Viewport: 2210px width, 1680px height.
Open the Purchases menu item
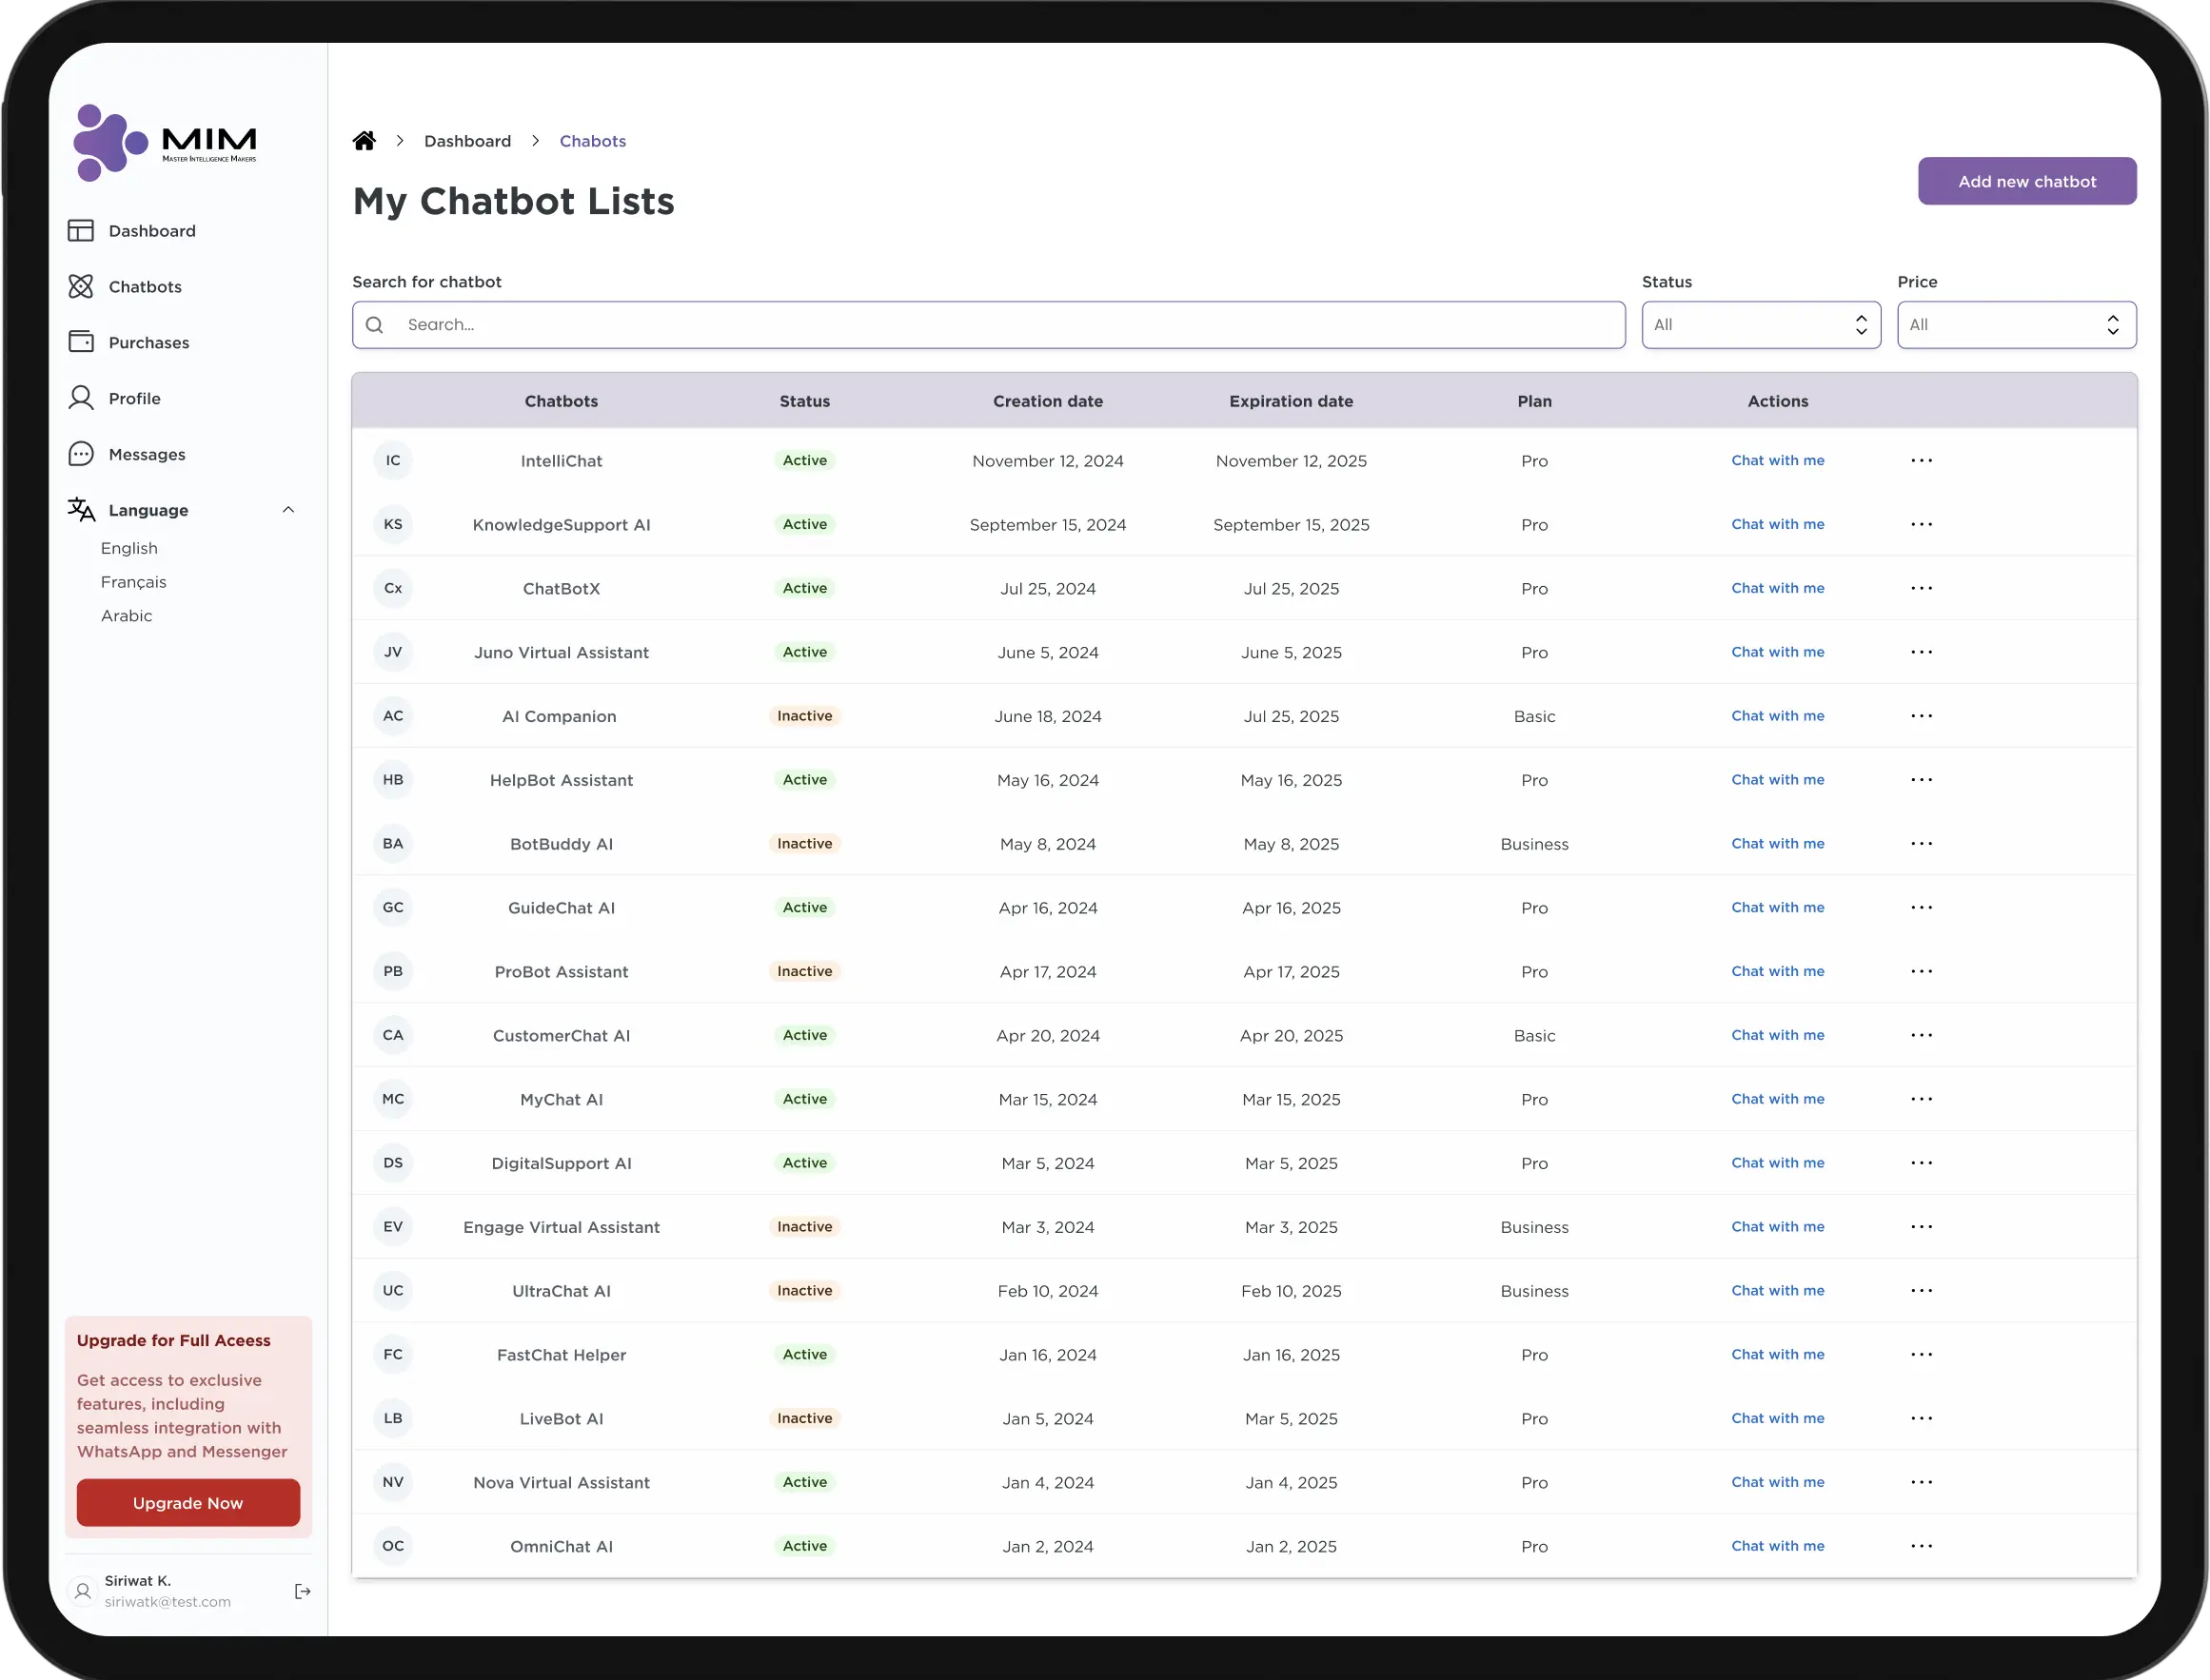coord(149,343)
